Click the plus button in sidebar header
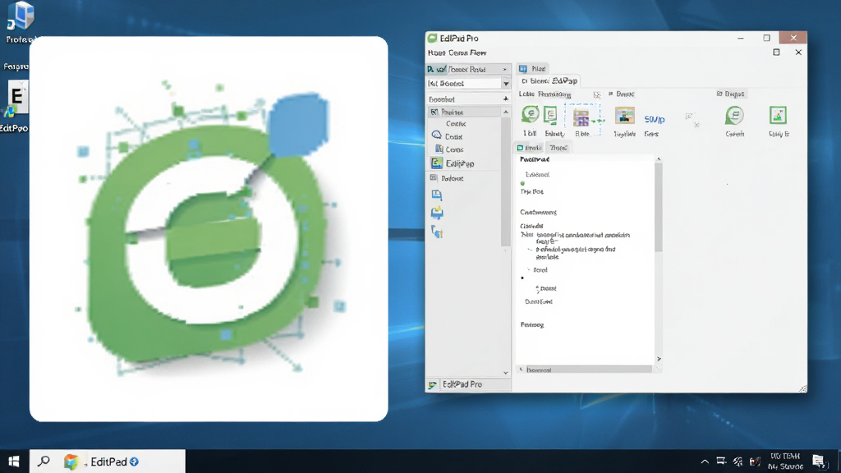Viewport: 841px width, 473px height. coord(505,99)
